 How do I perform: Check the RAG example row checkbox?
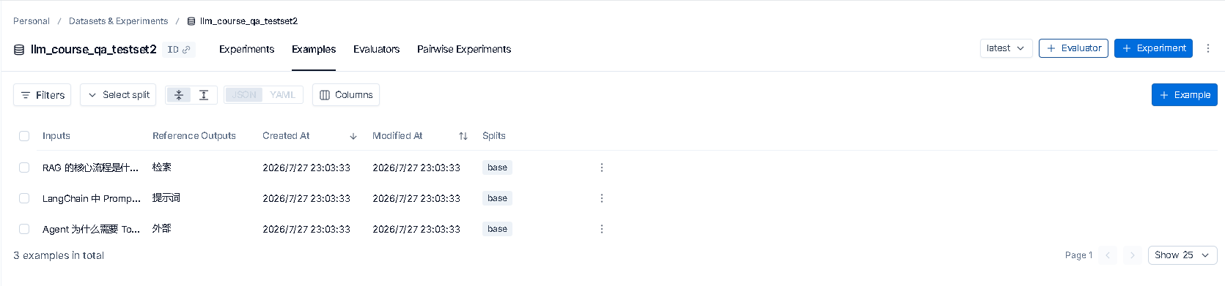[x=24, y=168]
